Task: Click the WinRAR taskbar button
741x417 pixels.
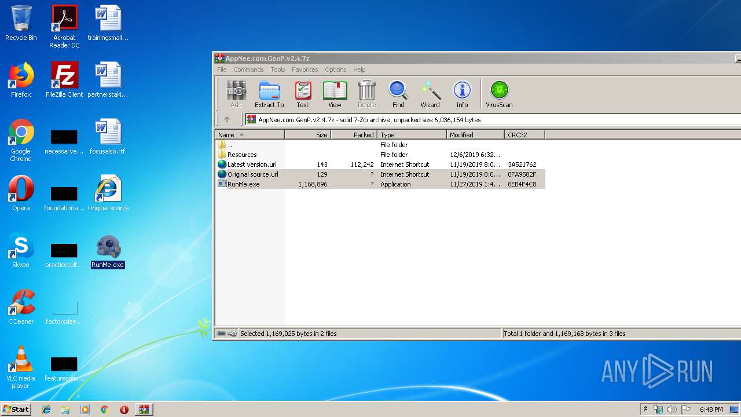Action: (144, 409)
